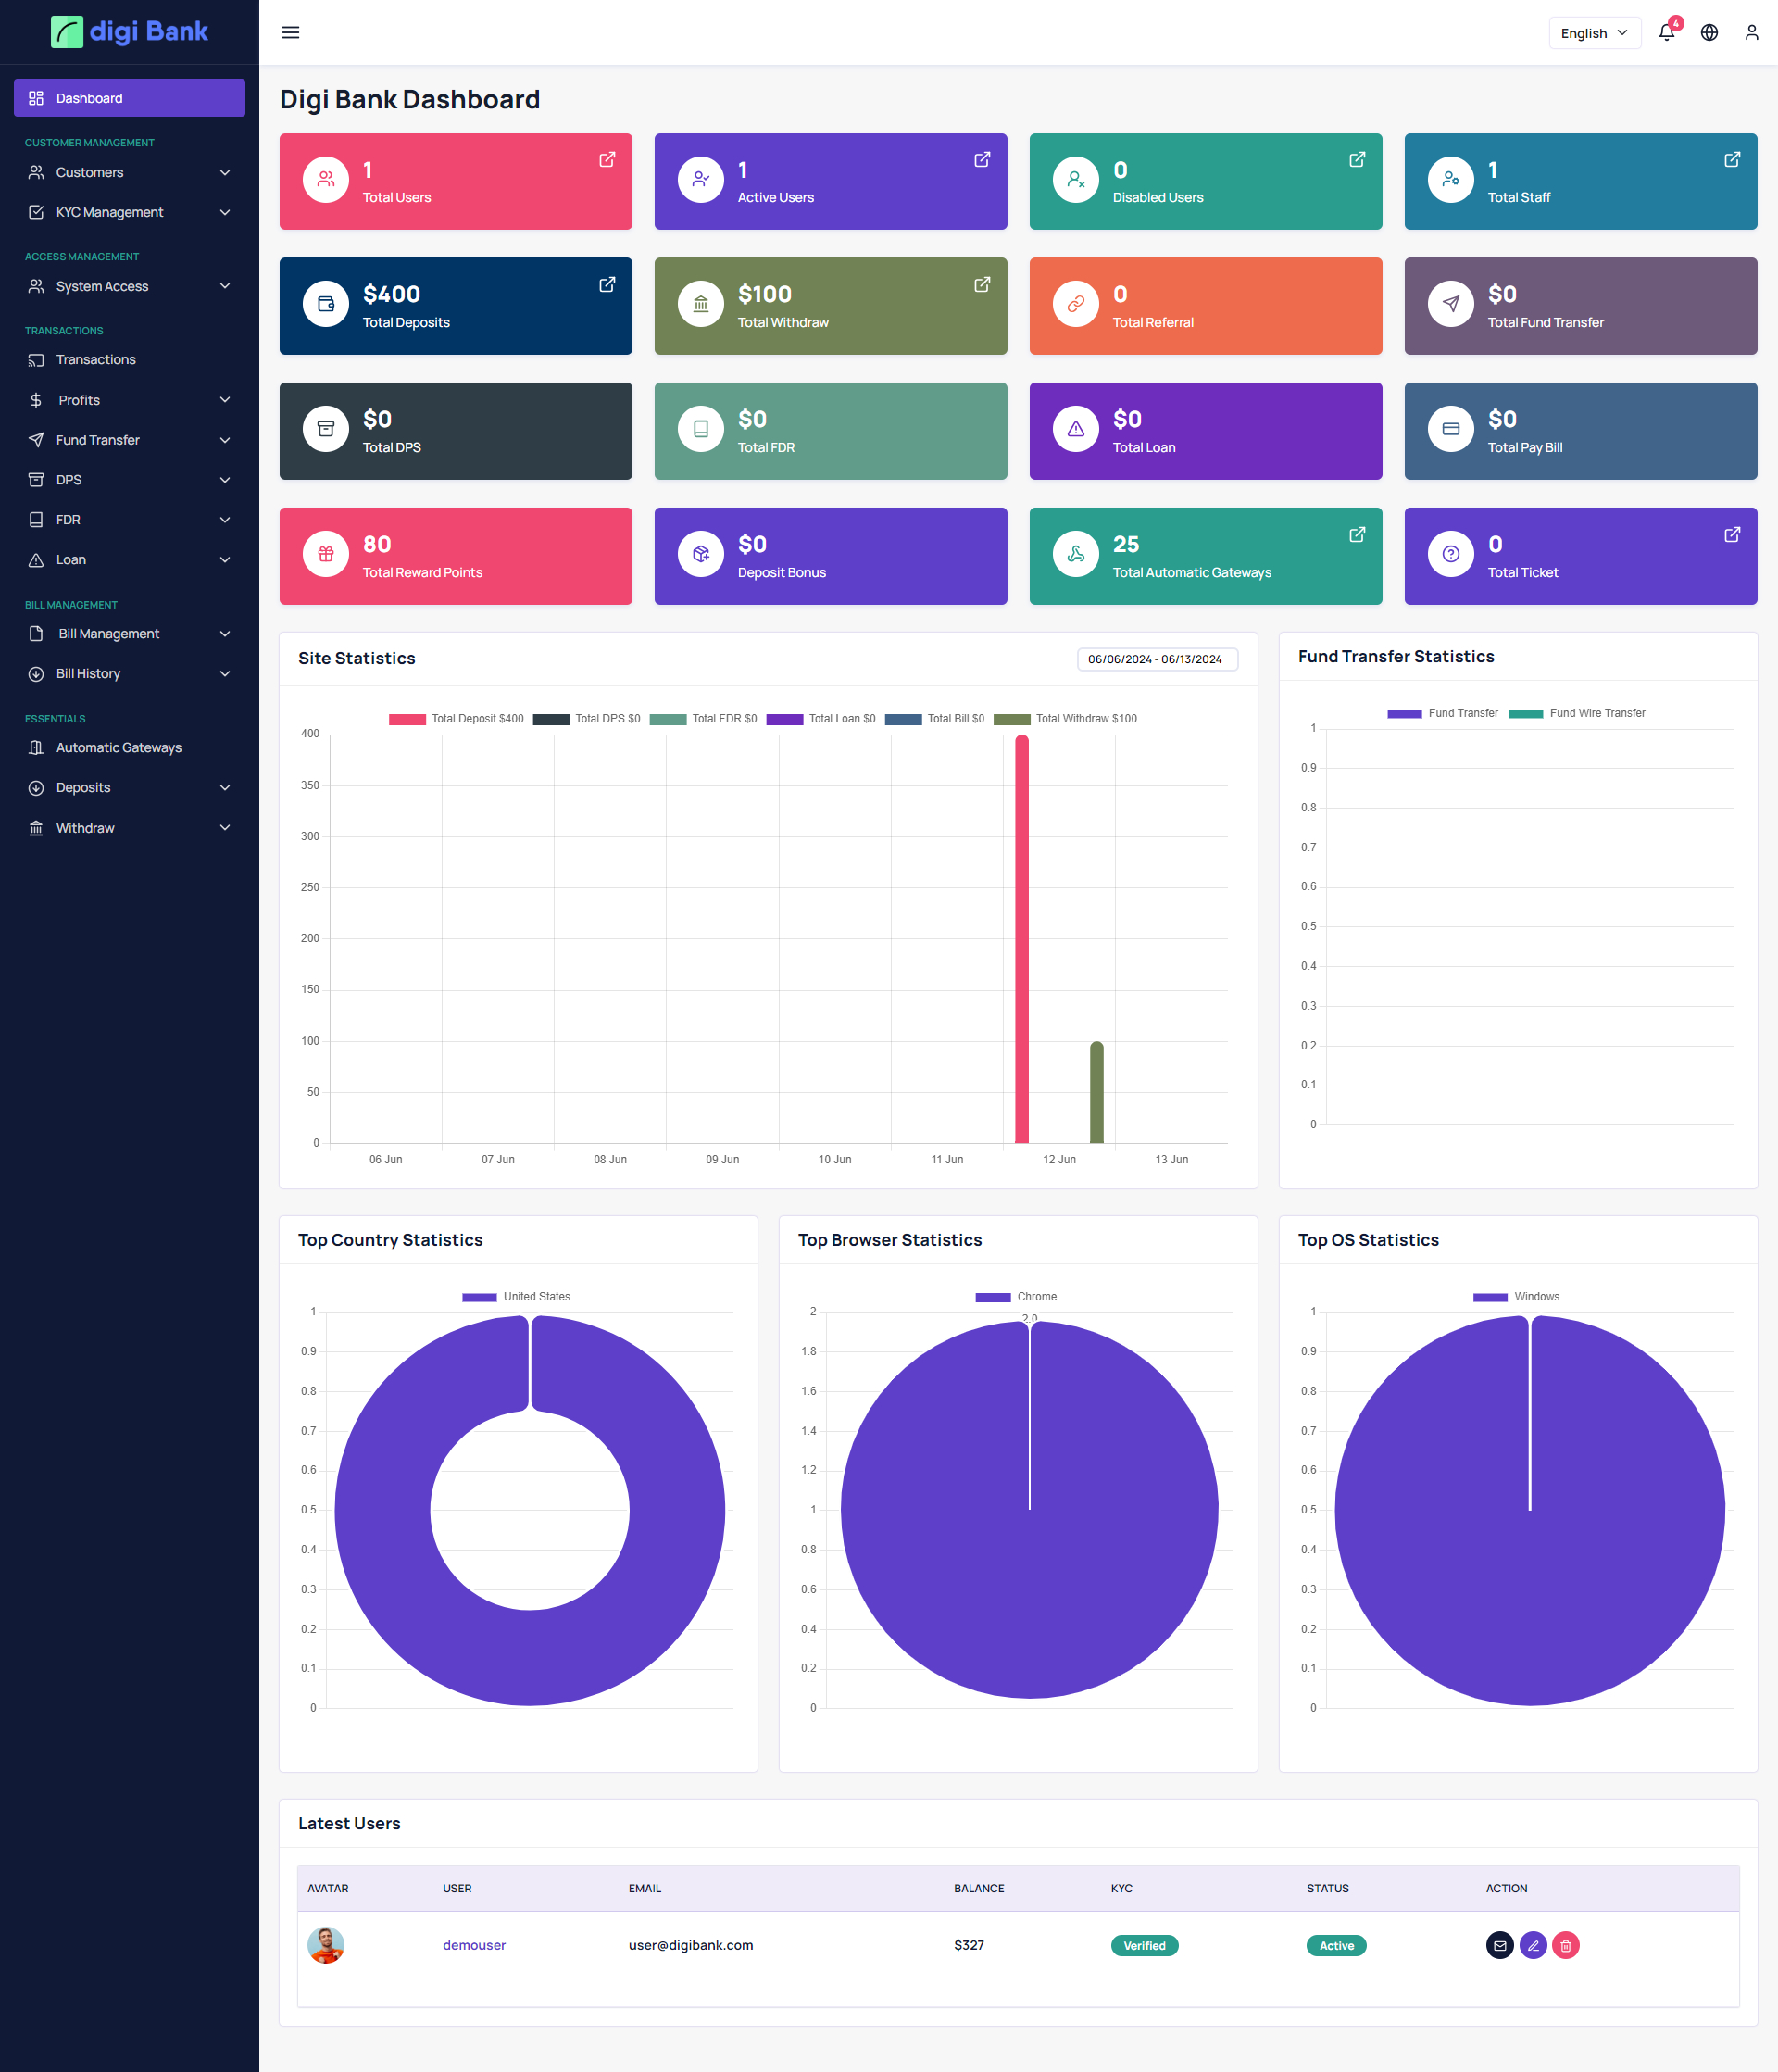Click the digi Bank logo
This screenshot has height=2072, width=1778.
130,31
